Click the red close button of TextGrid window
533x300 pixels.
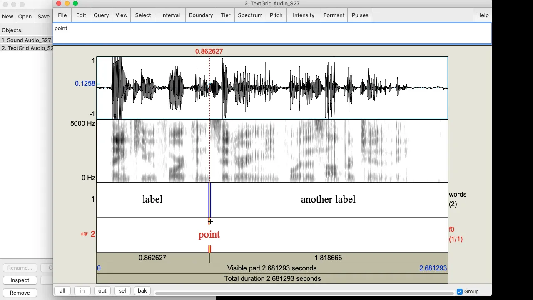(x=59, y=3)
